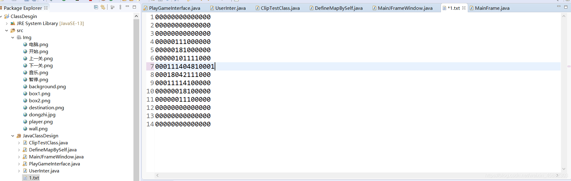Select 上一关.png file

tap(41, 59)
